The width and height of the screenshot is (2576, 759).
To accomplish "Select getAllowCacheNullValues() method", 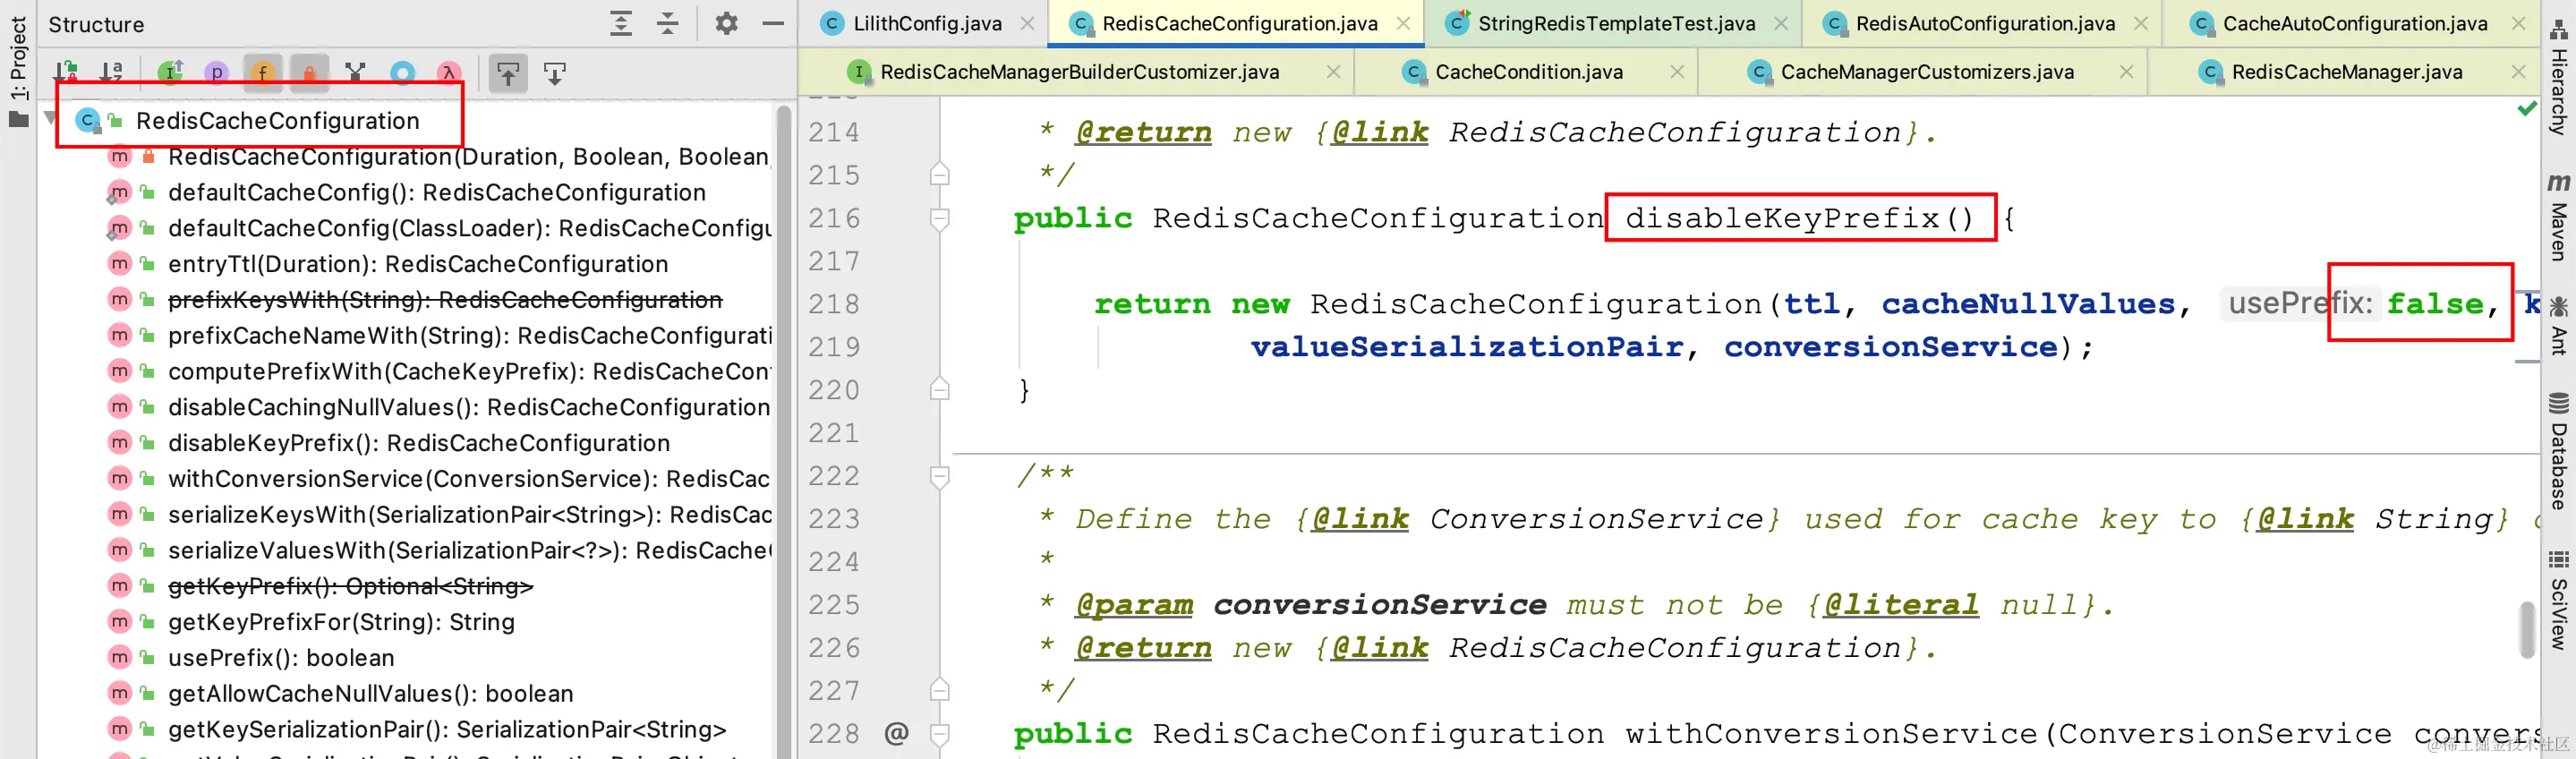I will (371, 694).
